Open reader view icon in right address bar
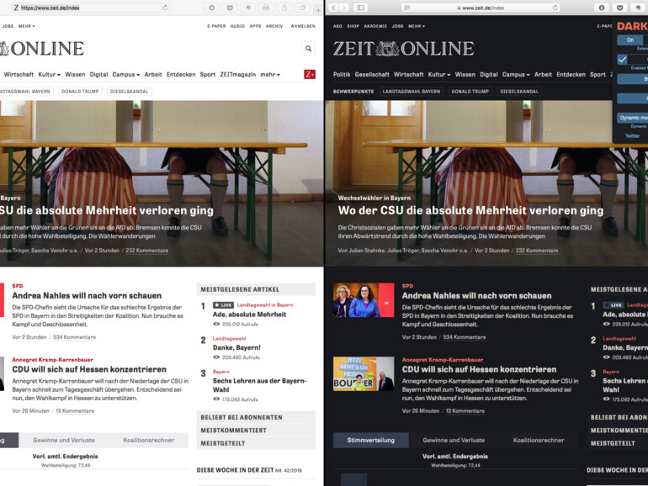 coord(407,8)
